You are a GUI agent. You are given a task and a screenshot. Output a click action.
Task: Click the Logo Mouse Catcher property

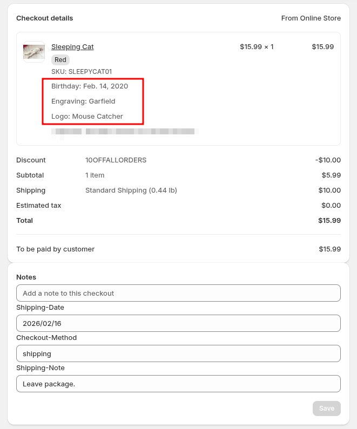87,116
